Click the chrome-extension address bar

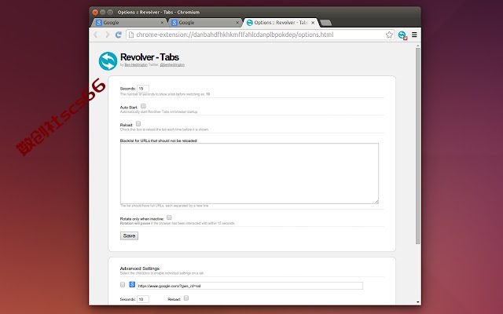[260, 35]
